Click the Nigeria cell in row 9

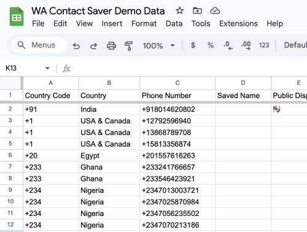[109, 190]
